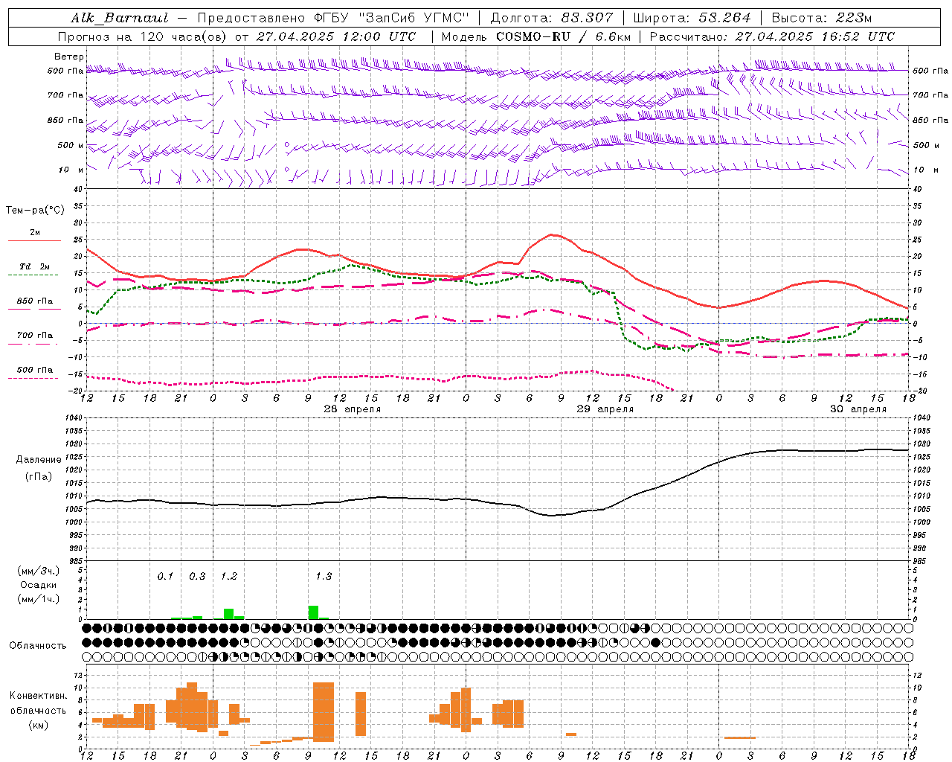Click the green precipitation bar under 1.3
This screenshot has width=952, height=762.
(x=313, y=612)
